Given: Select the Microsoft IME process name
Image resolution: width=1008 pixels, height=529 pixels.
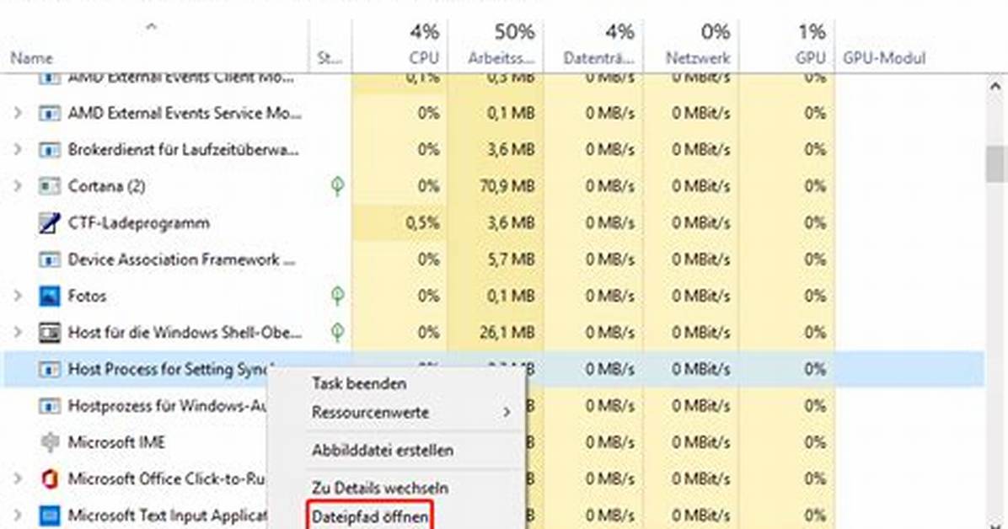Looking at the screenshot, I should (x=116, y=442).
